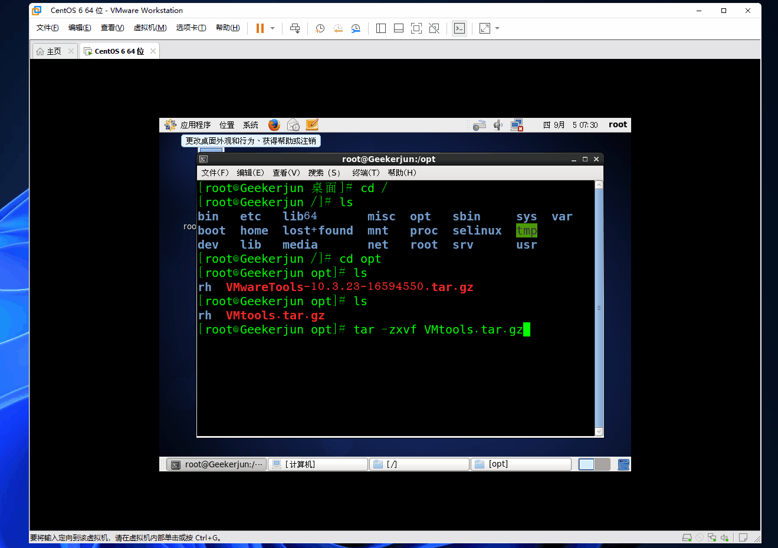778x548 pixels.
Task: Open the snapshot manager icon
Action: point(356,28)
